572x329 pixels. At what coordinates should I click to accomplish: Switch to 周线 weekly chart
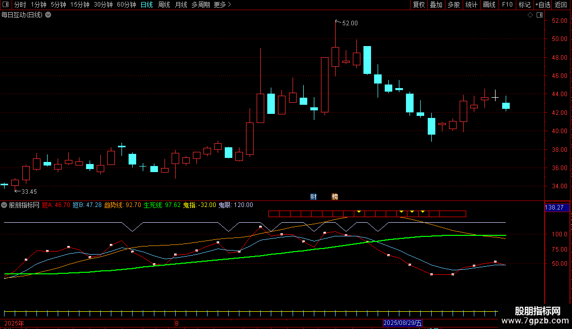(164, 5)
